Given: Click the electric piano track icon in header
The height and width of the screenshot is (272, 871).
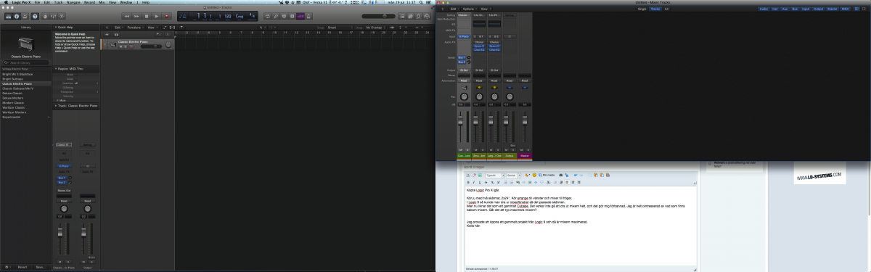Looking at the screenshot, I should [x=113, y=44].
